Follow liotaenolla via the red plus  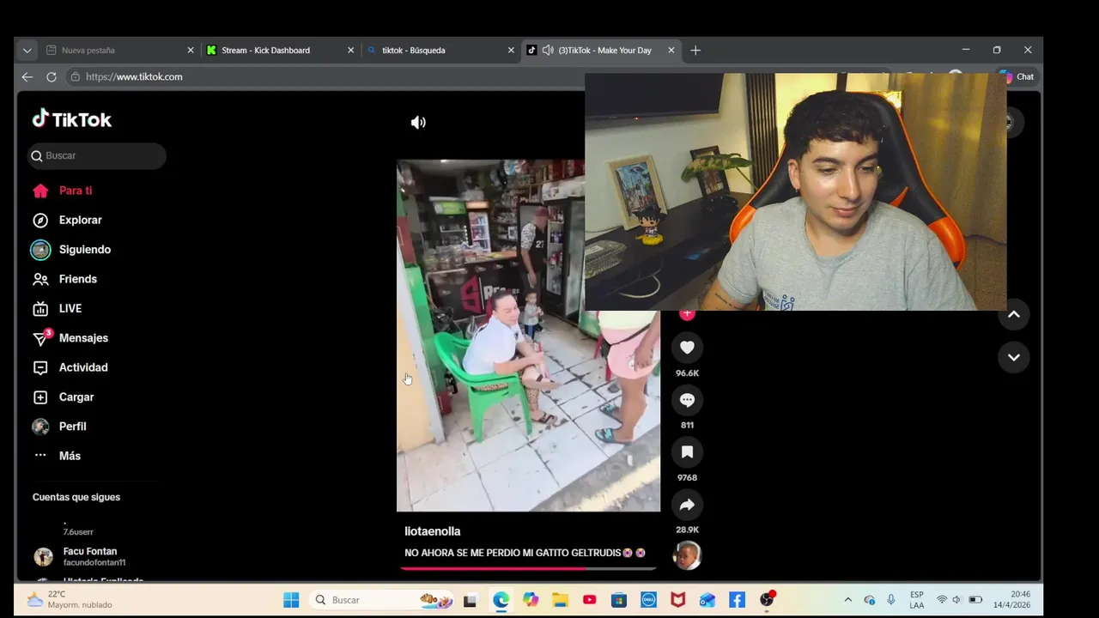pos(687,314)
